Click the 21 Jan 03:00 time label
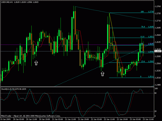The height and width of the screenshot is (121, 162). [58, 119]
